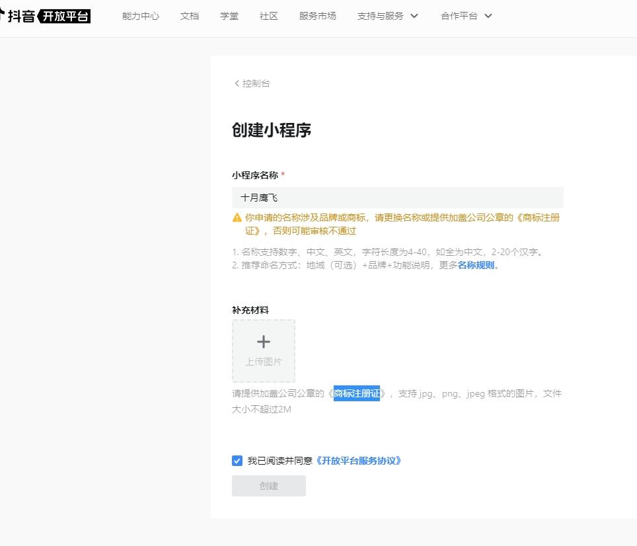Open the 社区 navigation item
637x546 pixels.
tap(269, 16)
